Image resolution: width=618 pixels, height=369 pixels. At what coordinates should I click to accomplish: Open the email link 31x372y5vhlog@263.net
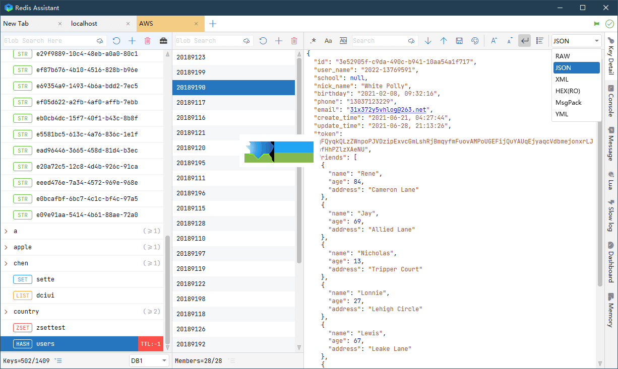pyautogui.click(x=388, y=110)
